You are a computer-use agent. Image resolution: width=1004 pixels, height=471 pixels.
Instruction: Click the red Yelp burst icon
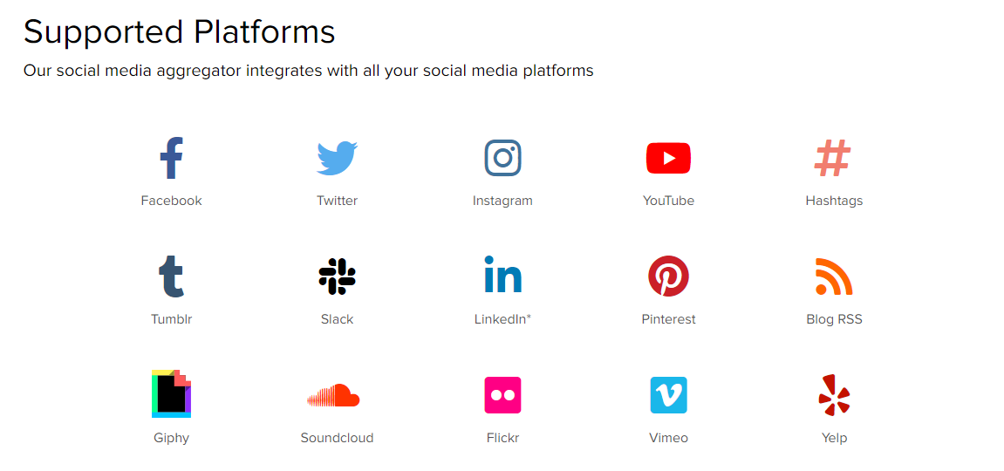click(x=834, y=395)
